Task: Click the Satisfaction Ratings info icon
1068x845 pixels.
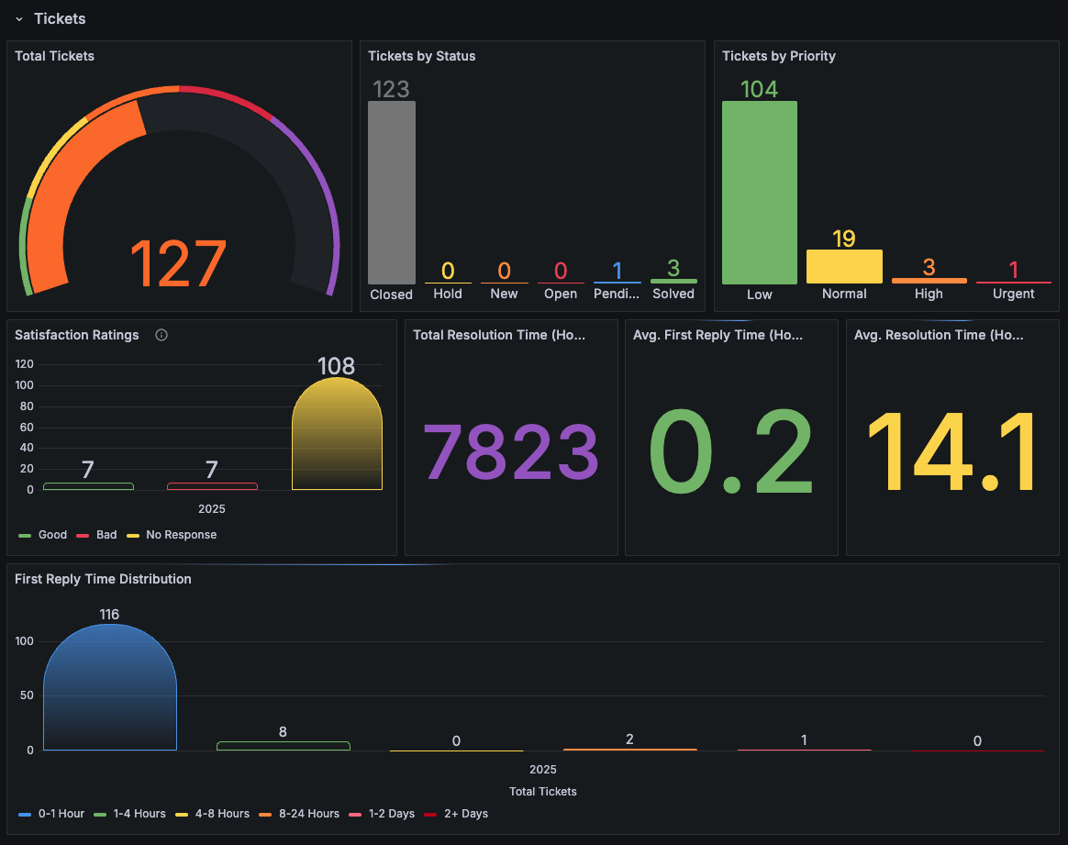Action: tap(161, 336)
